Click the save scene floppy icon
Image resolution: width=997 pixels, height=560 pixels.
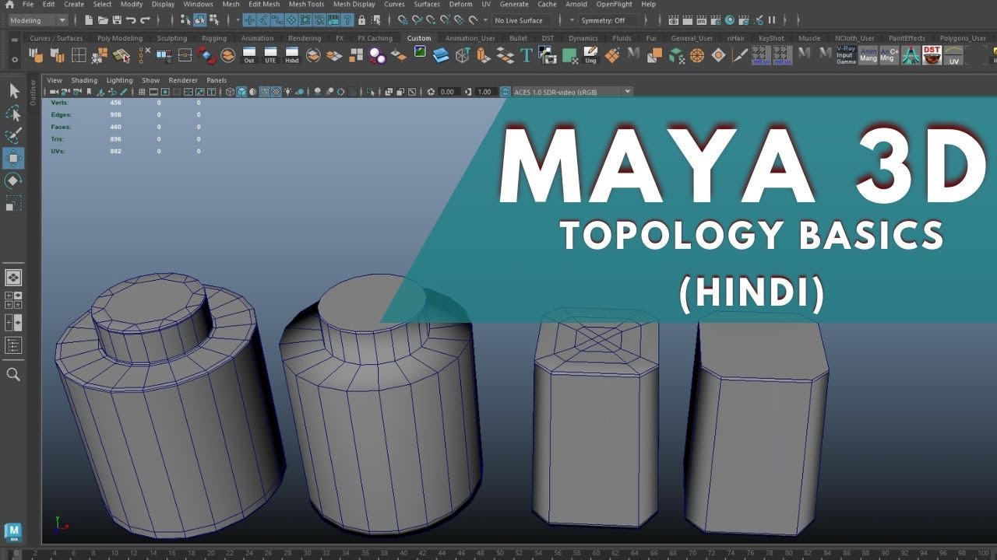pyautogui.click(x=116, y=20)
